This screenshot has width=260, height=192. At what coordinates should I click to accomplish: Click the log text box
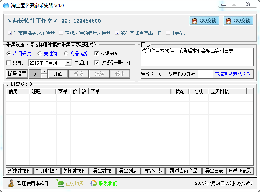197,57
